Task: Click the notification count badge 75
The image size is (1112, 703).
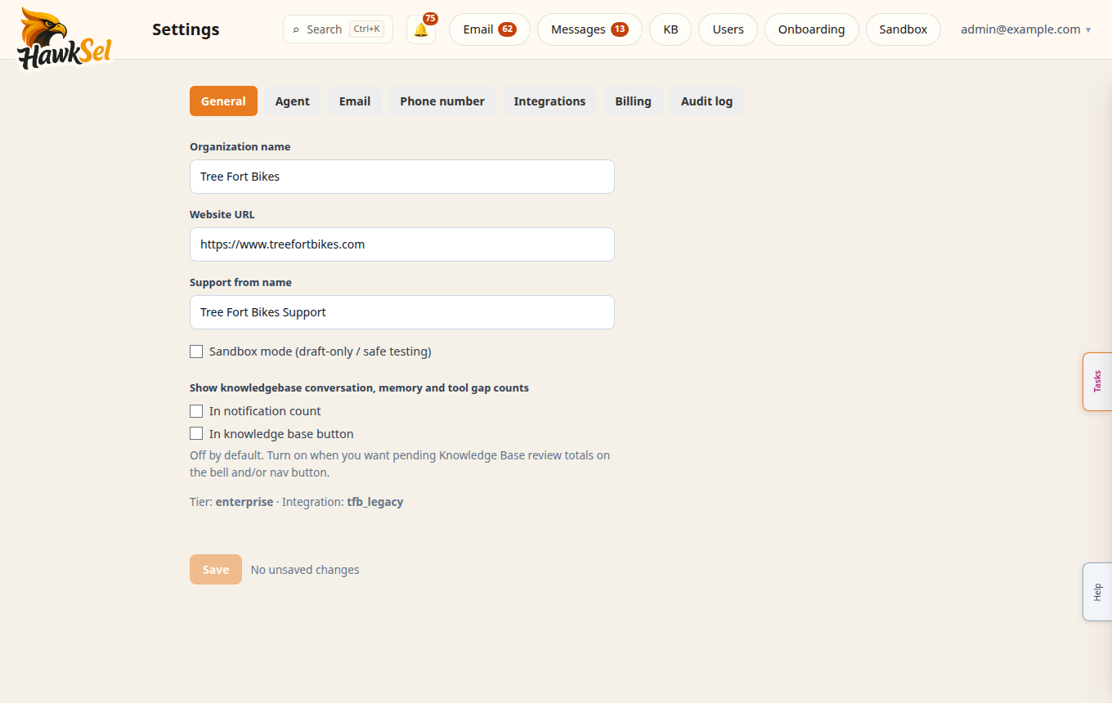Action: click(x=431, y=19)
